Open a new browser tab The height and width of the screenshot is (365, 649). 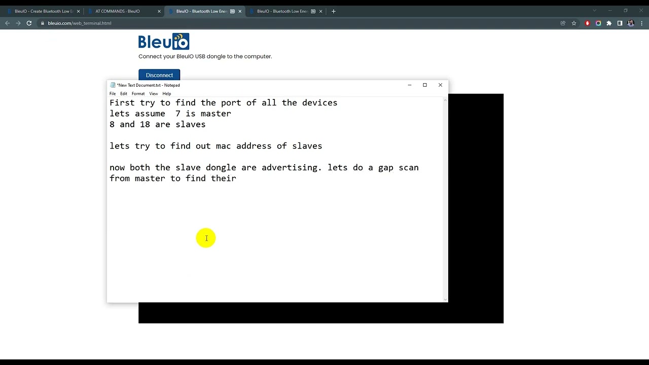click(333, 11)
